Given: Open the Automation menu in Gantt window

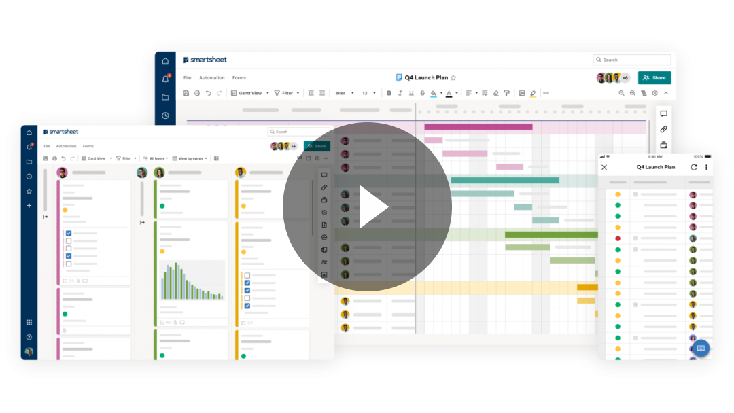Looking at the screenshot, I should click(x=211, y=78).
